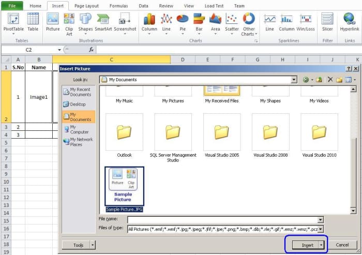
Task: Insert a Pie chart from ribbon
Action: [x=182, y=22]
